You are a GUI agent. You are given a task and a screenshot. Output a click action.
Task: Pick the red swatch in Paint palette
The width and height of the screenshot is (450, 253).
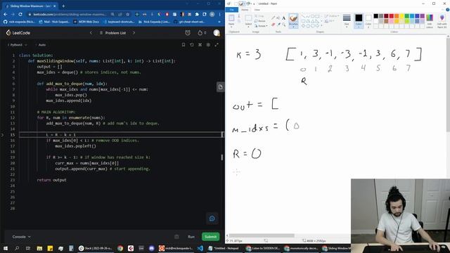point(391,16)
